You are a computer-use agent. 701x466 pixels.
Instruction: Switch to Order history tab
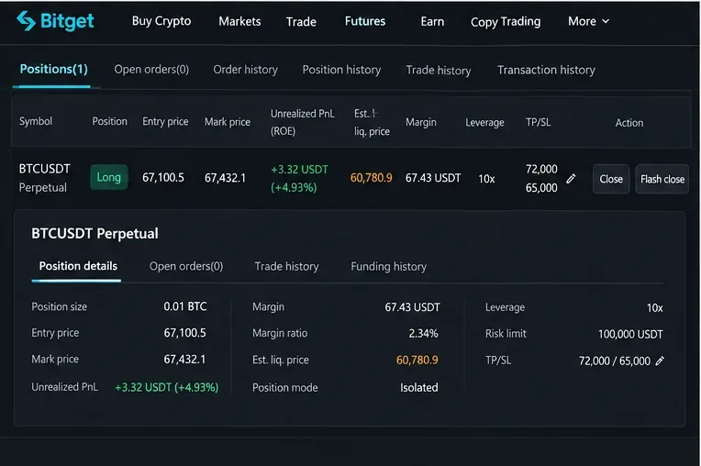click(x=245, y=70)
